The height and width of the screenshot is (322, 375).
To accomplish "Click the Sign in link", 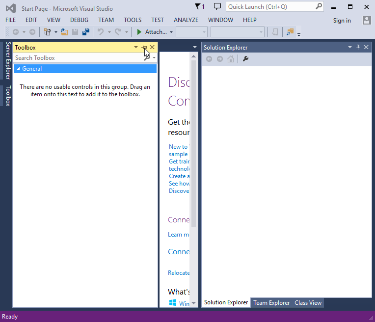I will 342,21.
